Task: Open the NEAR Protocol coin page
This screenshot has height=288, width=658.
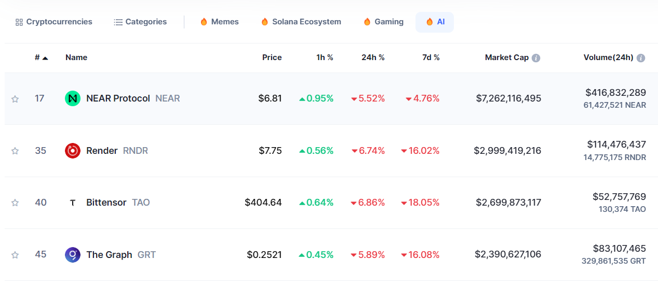Action: click(133, 98)
